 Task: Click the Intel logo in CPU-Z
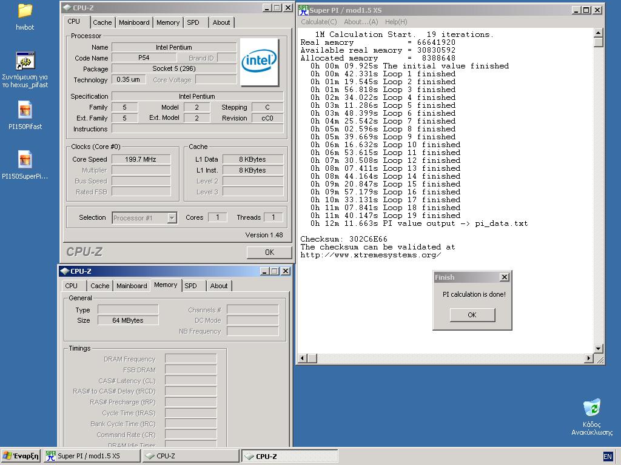[260, 62]
